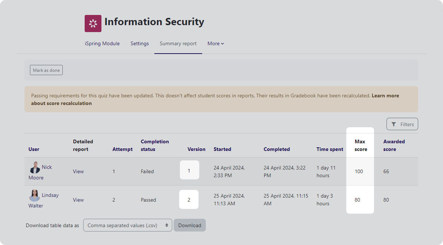This screenshot has width=443, height=245.
Task: Open the Settings tab
Action: pyautogui.click(x=139, y=43)
